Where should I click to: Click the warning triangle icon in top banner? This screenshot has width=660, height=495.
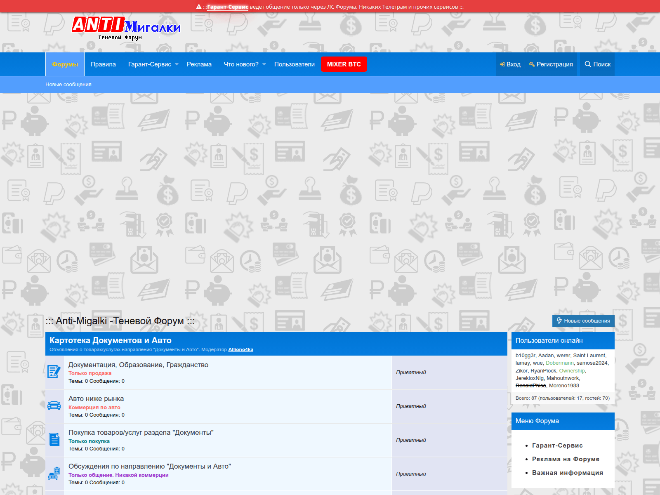tap(199, 7)
